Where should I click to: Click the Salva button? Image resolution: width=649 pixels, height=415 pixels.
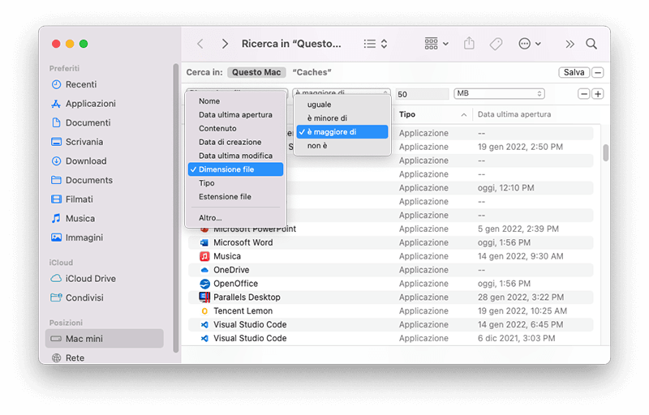coord(574,72)
